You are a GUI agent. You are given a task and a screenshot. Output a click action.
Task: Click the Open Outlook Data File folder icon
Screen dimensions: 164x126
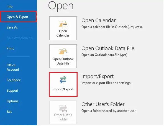[63, 52]
